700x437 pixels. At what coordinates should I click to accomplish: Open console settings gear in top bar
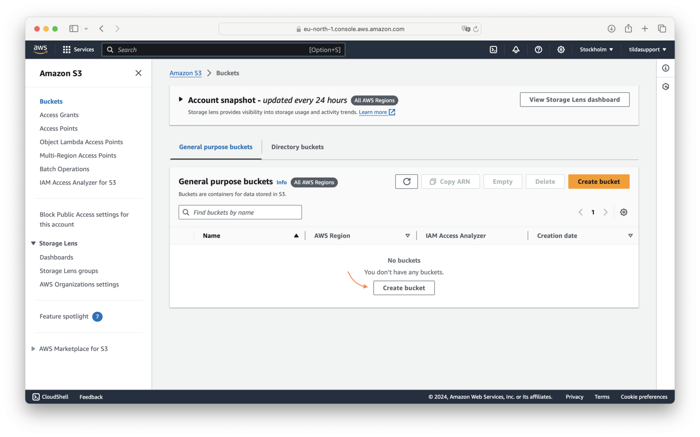[561, 50]
